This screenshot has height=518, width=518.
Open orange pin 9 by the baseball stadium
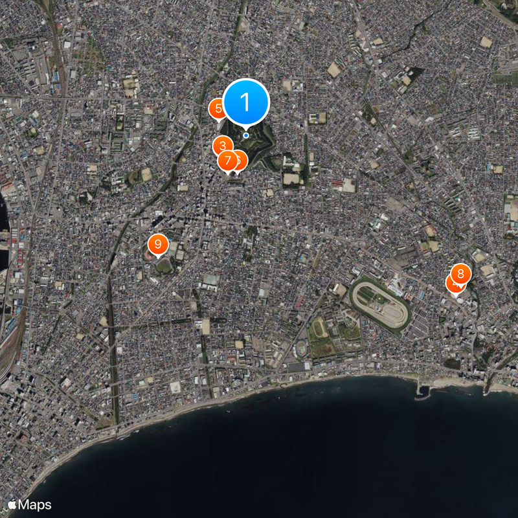tap(157, 243)
